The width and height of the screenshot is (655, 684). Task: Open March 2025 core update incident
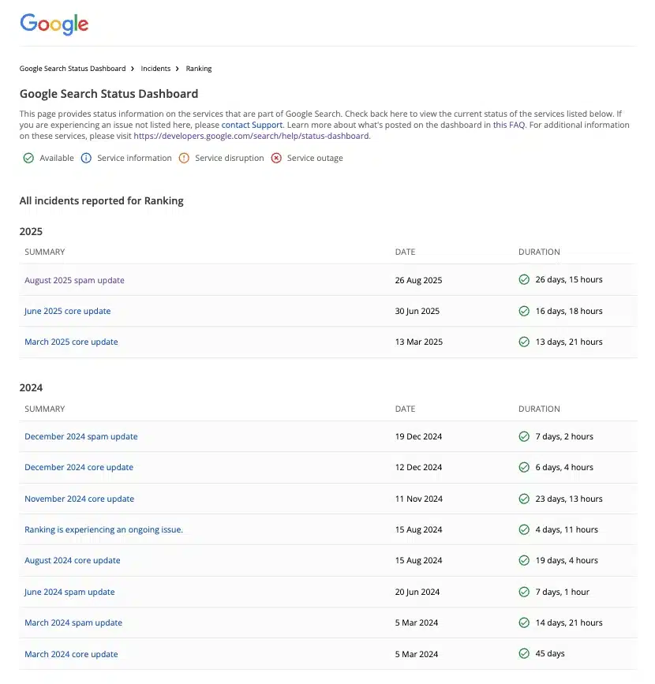[x=71, y=342]
